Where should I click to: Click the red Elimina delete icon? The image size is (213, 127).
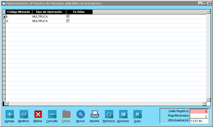pyautogui.click(x=38, y=114)
